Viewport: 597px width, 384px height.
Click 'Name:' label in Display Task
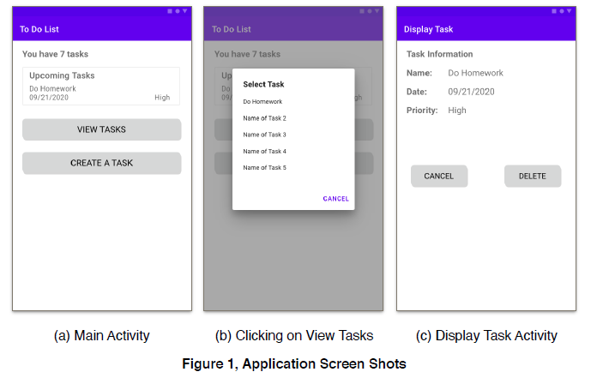click(x=419, y=73)
